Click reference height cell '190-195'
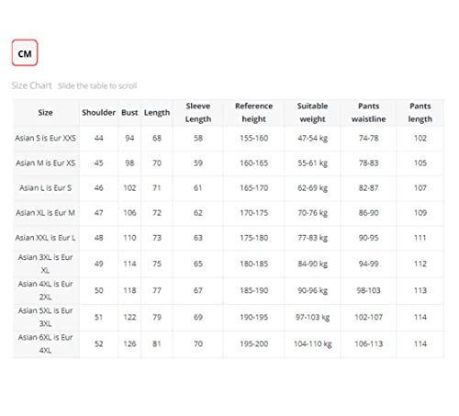The width and height of the screenshot is (459, 416). (x=253, y=317)
